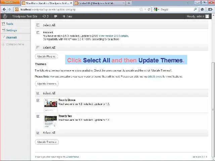The width and height of the screenshot is (215, 161).
Task: Open the WordPress footer link
Action: point(72,157)
